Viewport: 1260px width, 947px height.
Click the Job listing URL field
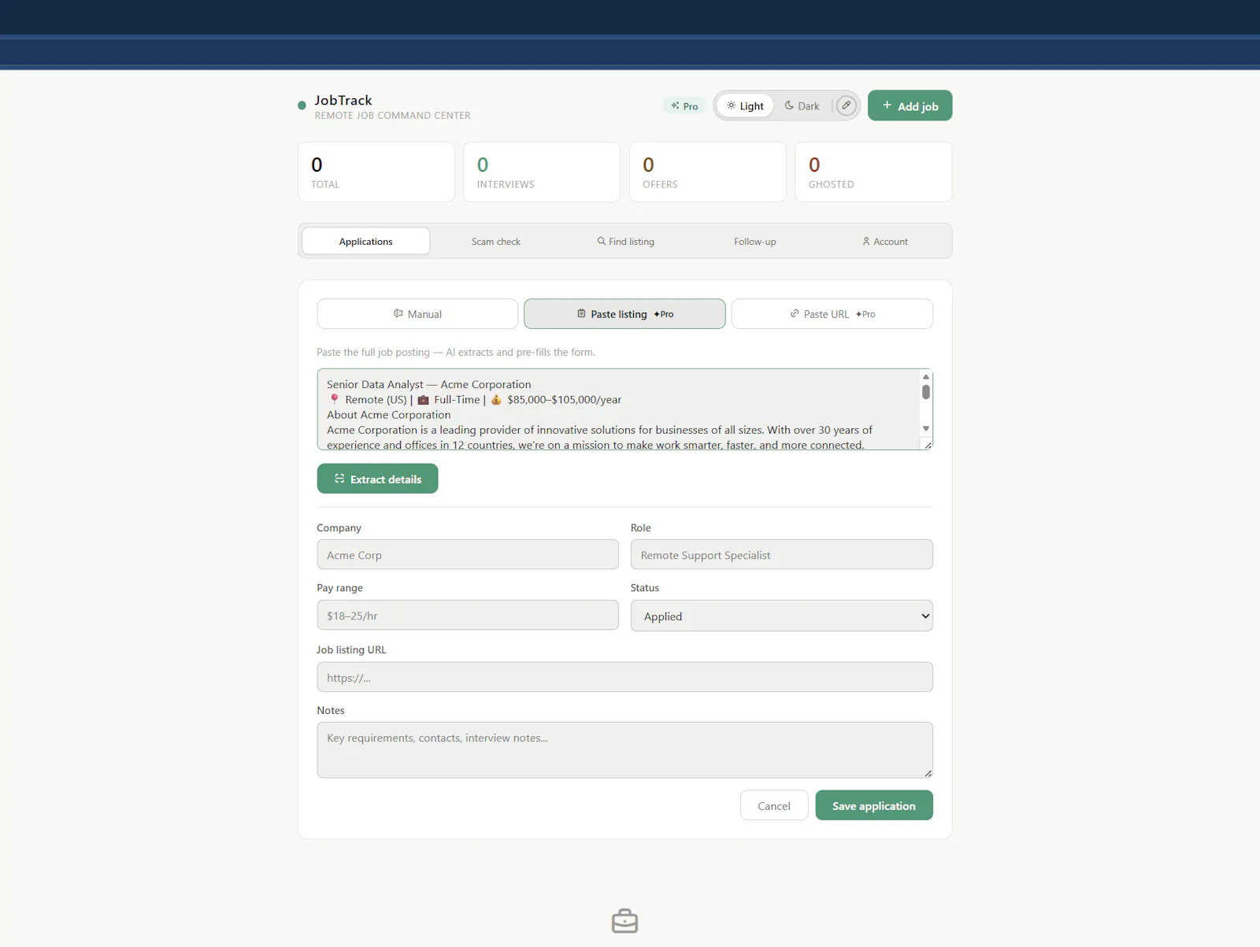point(624,677)
